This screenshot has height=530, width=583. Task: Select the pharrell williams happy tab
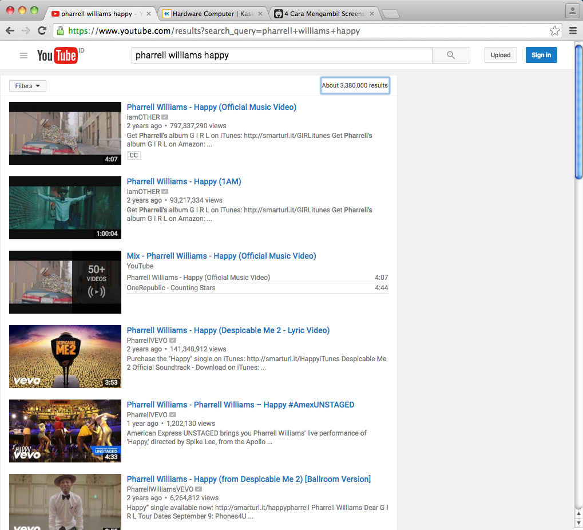pos(101,14)
